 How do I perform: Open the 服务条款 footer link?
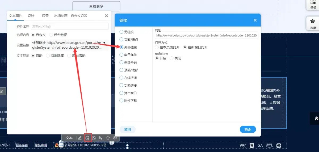tap(22, 145)
